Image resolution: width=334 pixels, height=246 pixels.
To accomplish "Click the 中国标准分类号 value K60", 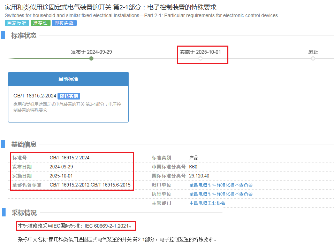I will (193, 167).
